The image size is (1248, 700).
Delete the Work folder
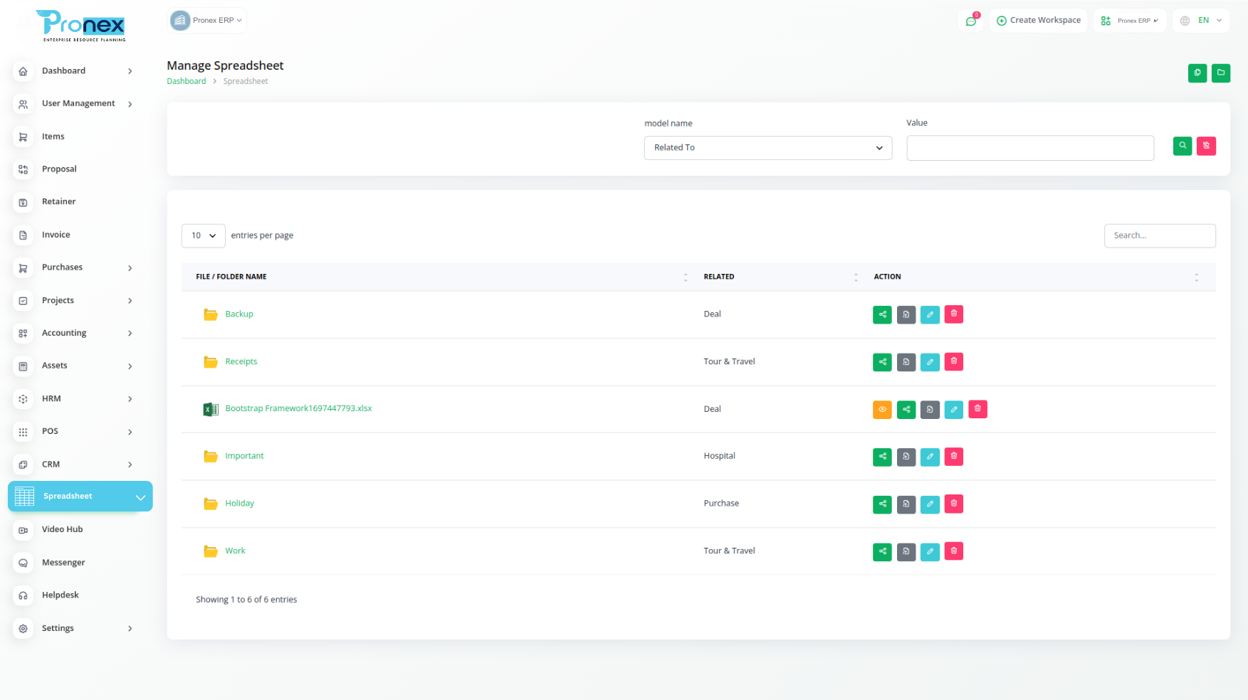point(954,551)
